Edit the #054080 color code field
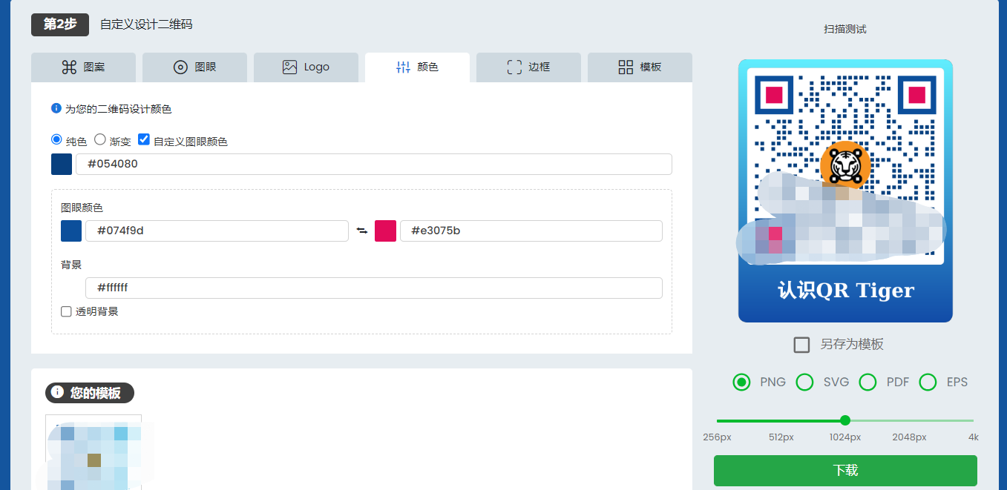This screenshot has width=1007, height=490. click(x=374, y=165)
